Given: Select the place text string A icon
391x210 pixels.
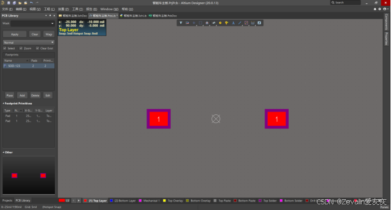Looking at the screenshot, I should pyautogui.click(x=233, y=23).
